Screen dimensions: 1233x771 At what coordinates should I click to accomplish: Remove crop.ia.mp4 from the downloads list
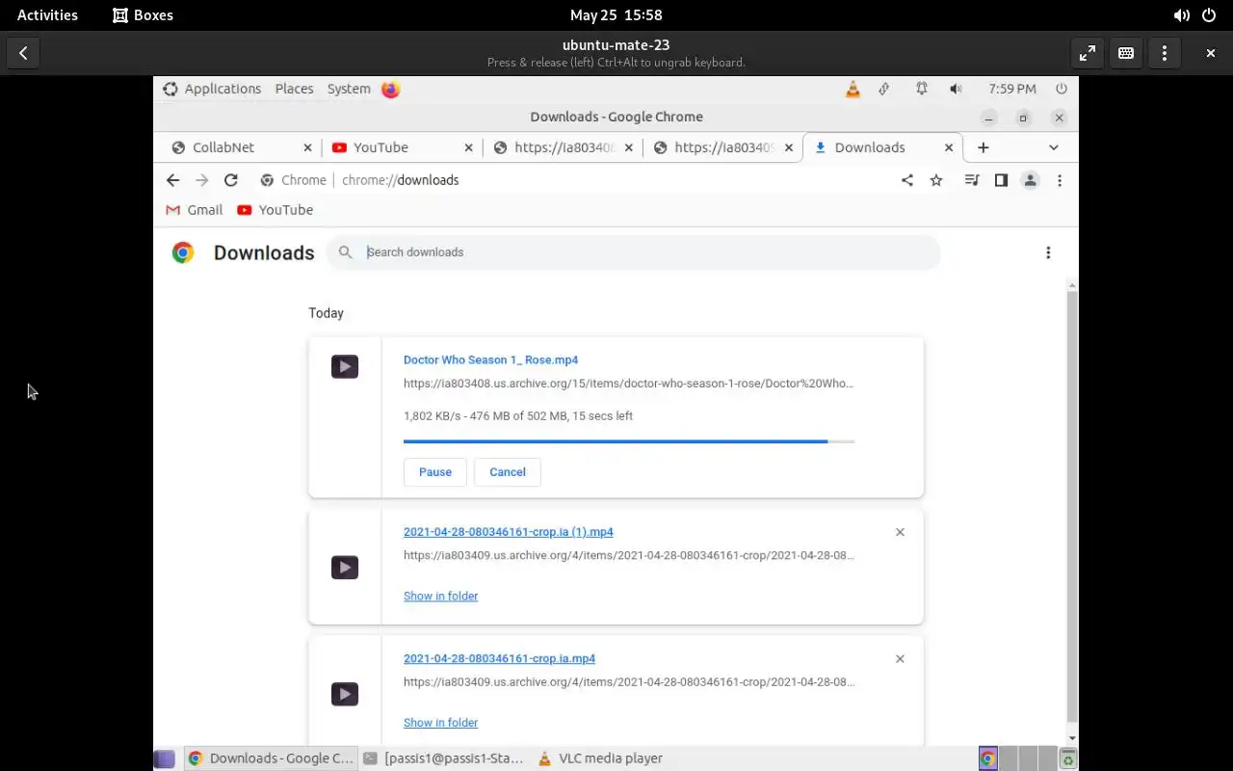point(900,659)
